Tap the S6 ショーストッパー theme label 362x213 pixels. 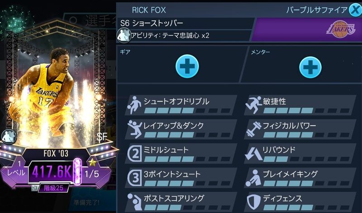click(x=152, y=24)
